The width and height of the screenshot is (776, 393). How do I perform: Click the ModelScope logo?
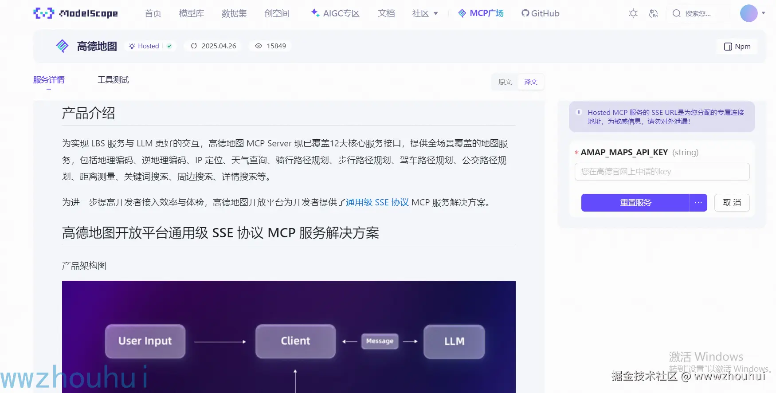pyautogui.click(x=75, y=13)
